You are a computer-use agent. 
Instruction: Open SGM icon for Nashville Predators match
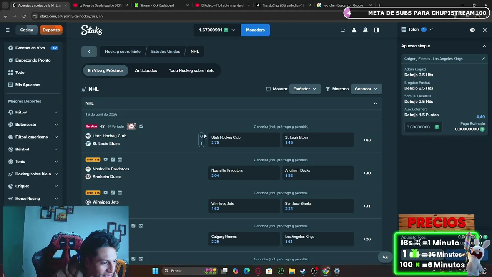pyautogui.click(x=120, y=160)
